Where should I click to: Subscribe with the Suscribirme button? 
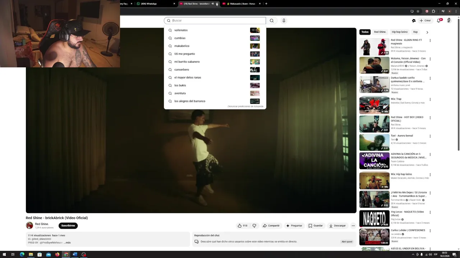point(68,226)
